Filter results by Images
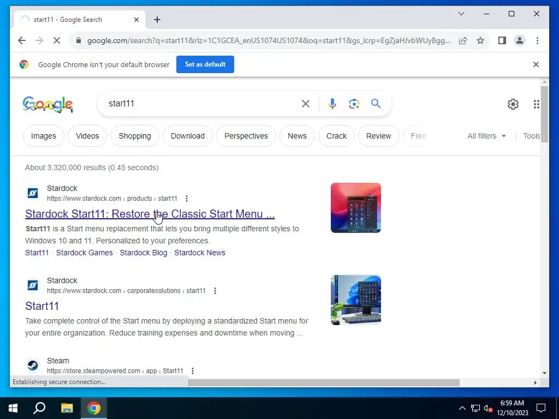The image size is (559, 419). pos(44,136)
